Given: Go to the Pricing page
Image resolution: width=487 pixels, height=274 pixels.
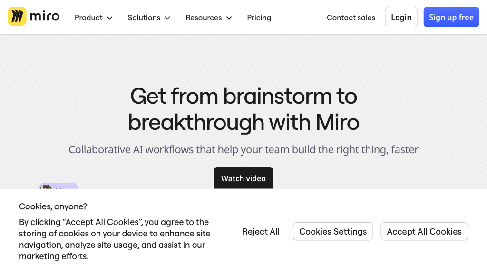Looking at the screenshot, I should coord(259,18).
